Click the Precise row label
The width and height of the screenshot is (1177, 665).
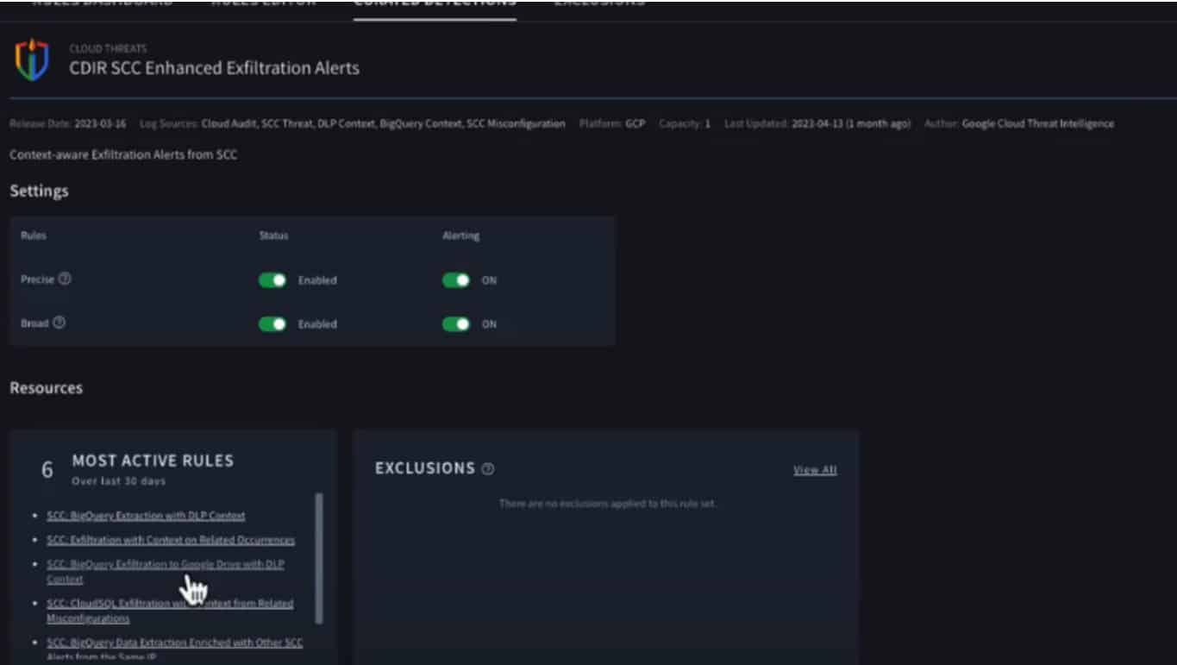click(x=37, y=279)
